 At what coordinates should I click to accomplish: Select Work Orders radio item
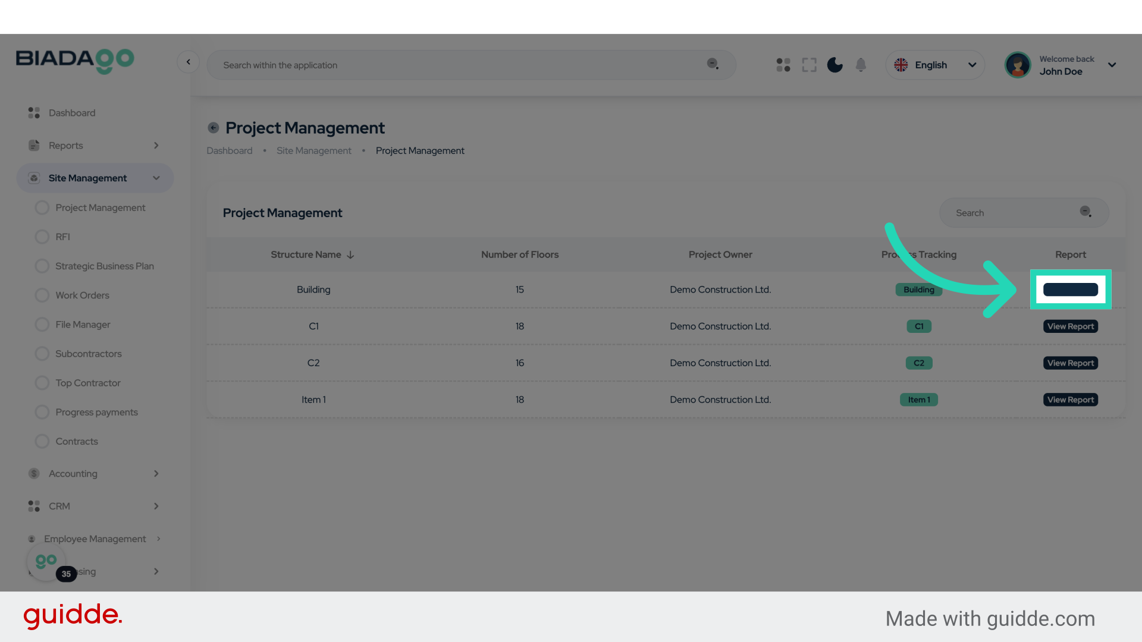point(42,295)
